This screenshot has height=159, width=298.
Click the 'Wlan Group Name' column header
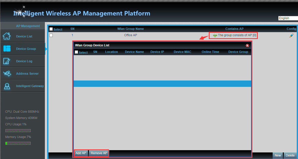[x=131, y=29]
